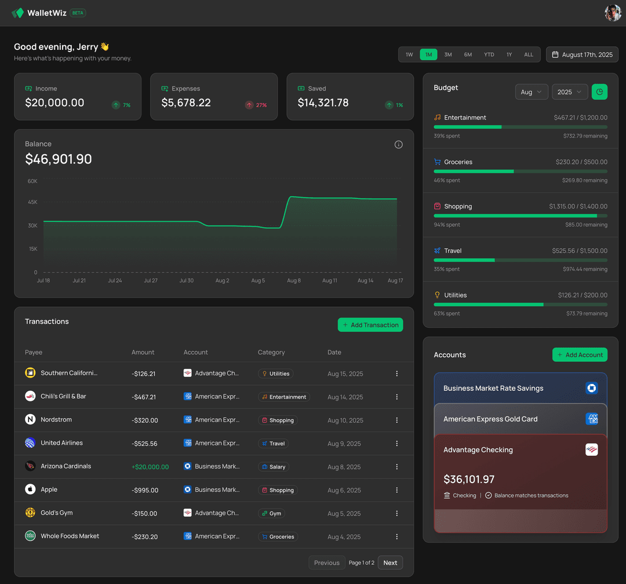Click the Shopping budget progress bar
The image size is (626, 584).
[520, 216]
